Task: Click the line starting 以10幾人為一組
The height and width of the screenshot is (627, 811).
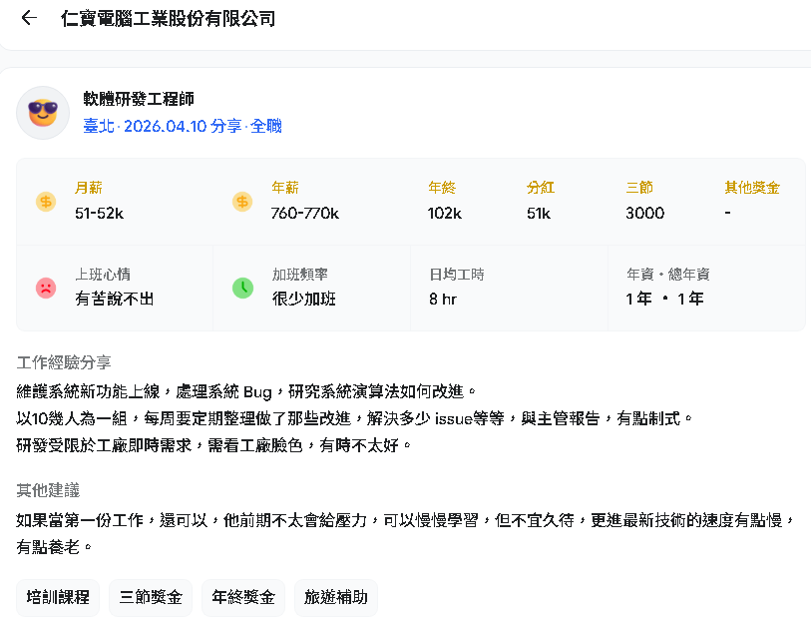Action: click(354, 418)
